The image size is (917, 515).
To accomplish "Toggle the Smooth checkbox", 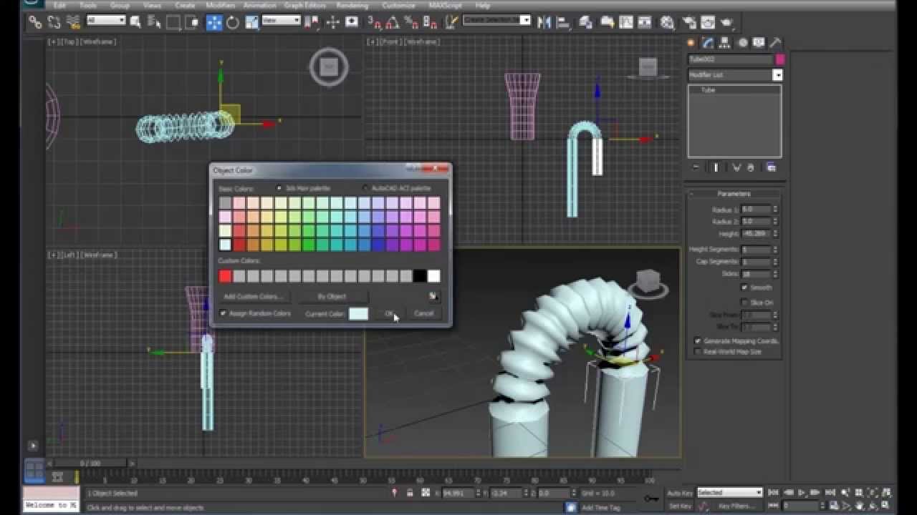I will (744, 288).
